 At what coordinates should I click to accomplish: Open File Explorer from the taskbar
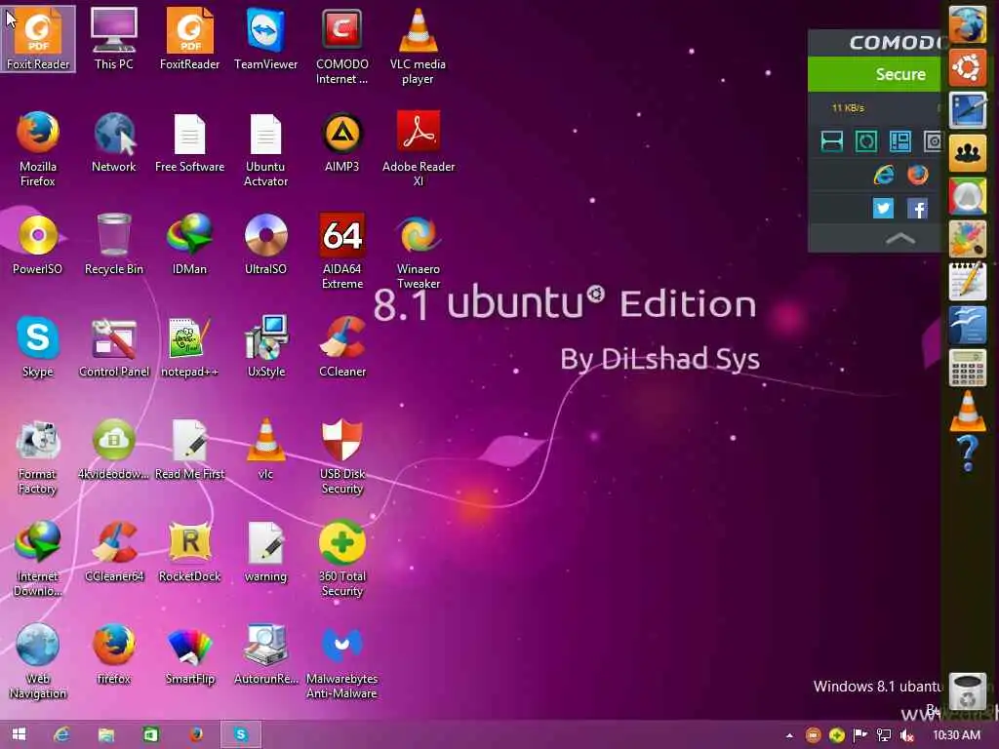105,734
